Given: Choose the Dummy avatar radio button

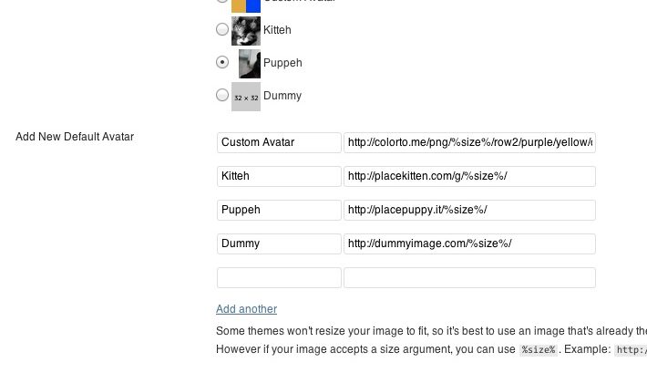Looking at the screenshot, I should pyautogui.click(x=222, y=95).
